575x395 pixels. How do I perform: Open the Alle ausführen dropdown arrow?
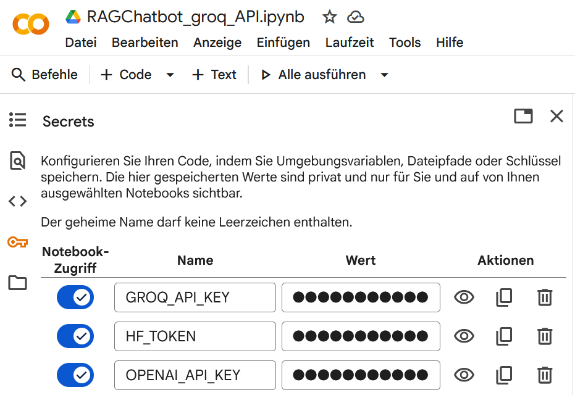[384, 74]
